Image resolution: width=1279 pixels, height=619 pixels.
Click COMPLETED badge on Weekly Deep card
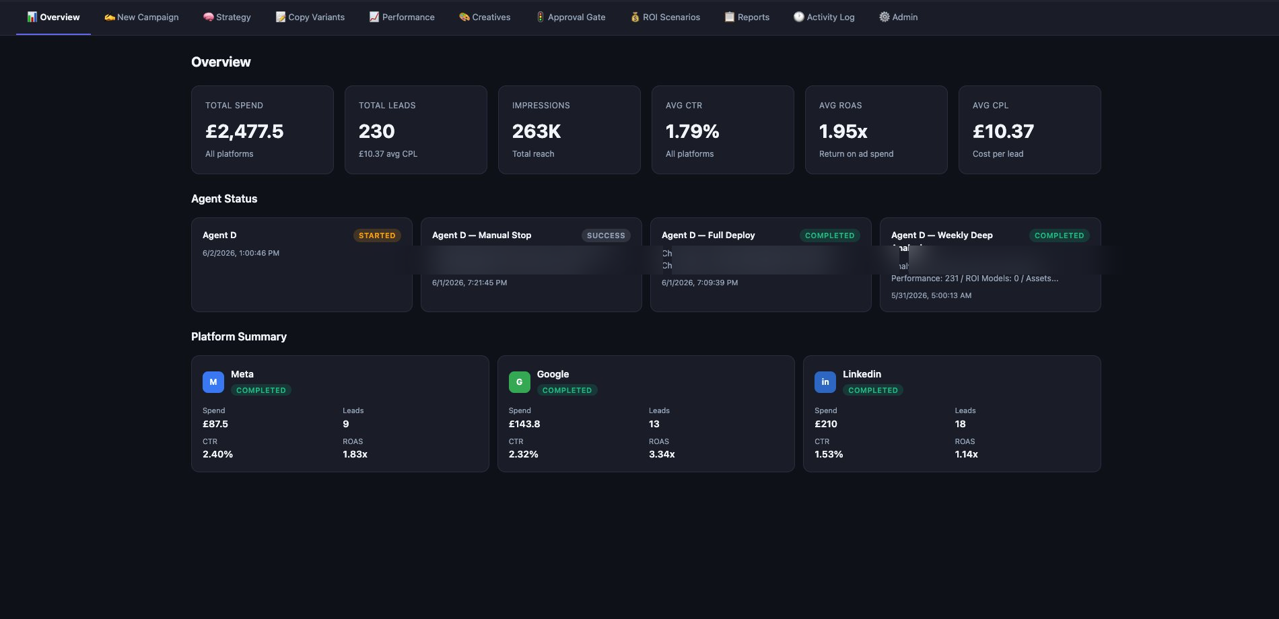pos(1059,235)
